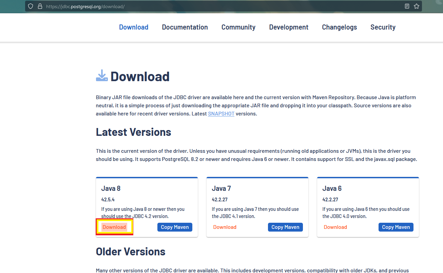Viewport: 443px width, 273px height.
Task: Download the Java 8 driver 42.5.4
Action: point(114,227)
